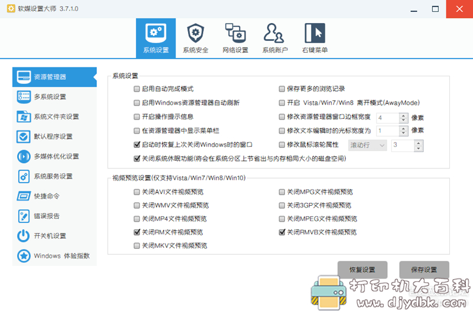Enable 修改文本编辑时的光标宽度为 checkbox

[282, 131]
